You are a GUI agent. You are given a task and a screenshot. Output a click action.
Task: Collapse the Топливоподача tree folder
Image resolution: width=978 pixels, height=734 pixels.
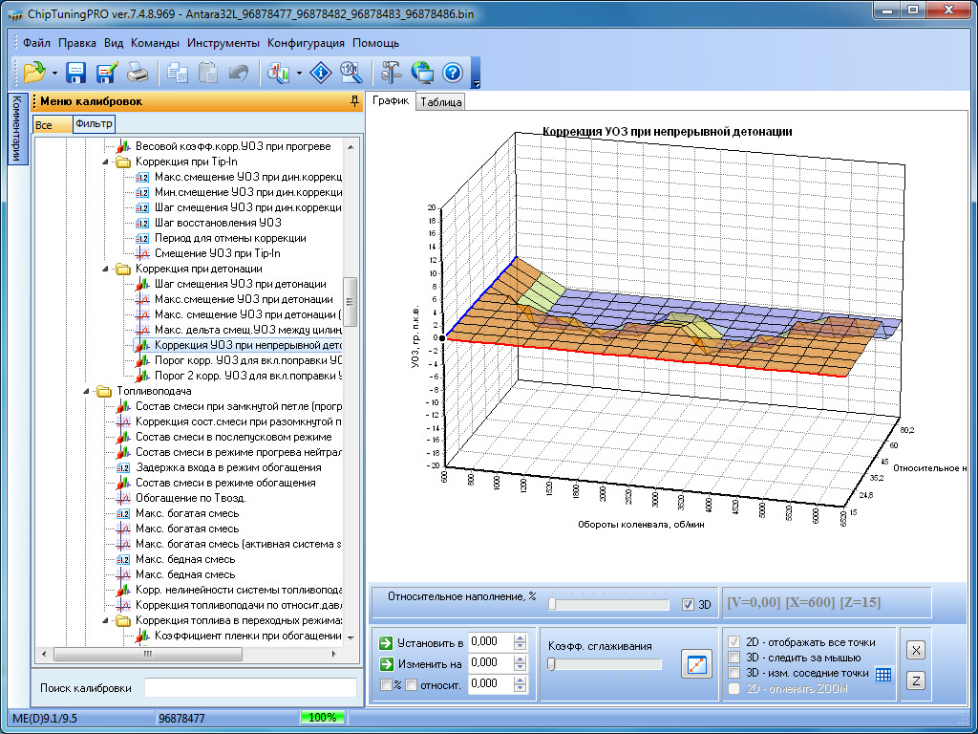[x=86, y=391]
